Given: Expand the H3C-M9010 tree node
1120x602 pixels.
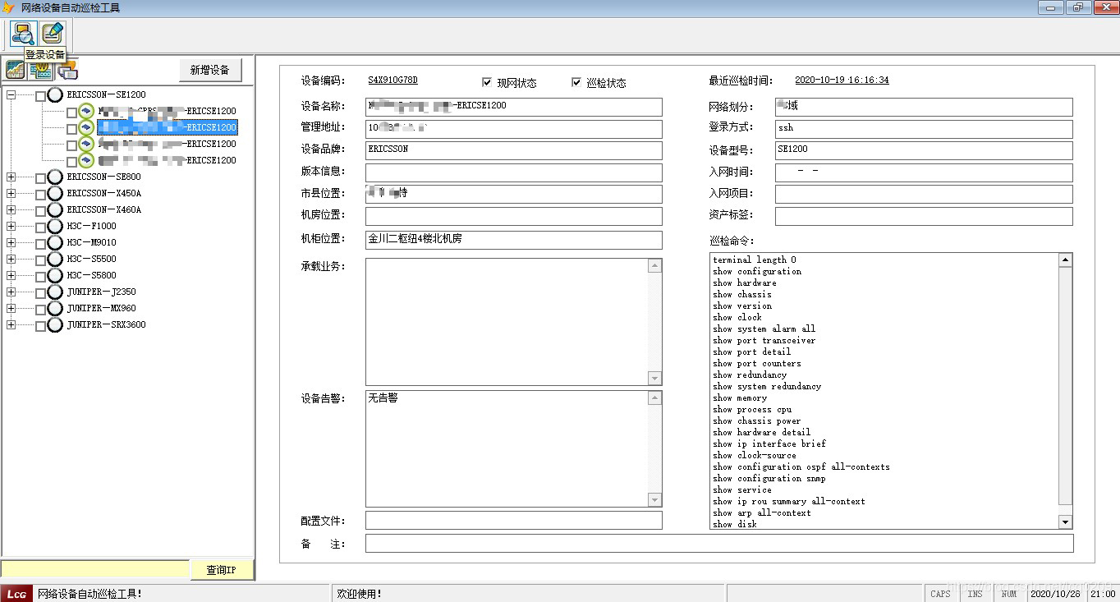Looking at the screenshot, I should click(11, 242).
